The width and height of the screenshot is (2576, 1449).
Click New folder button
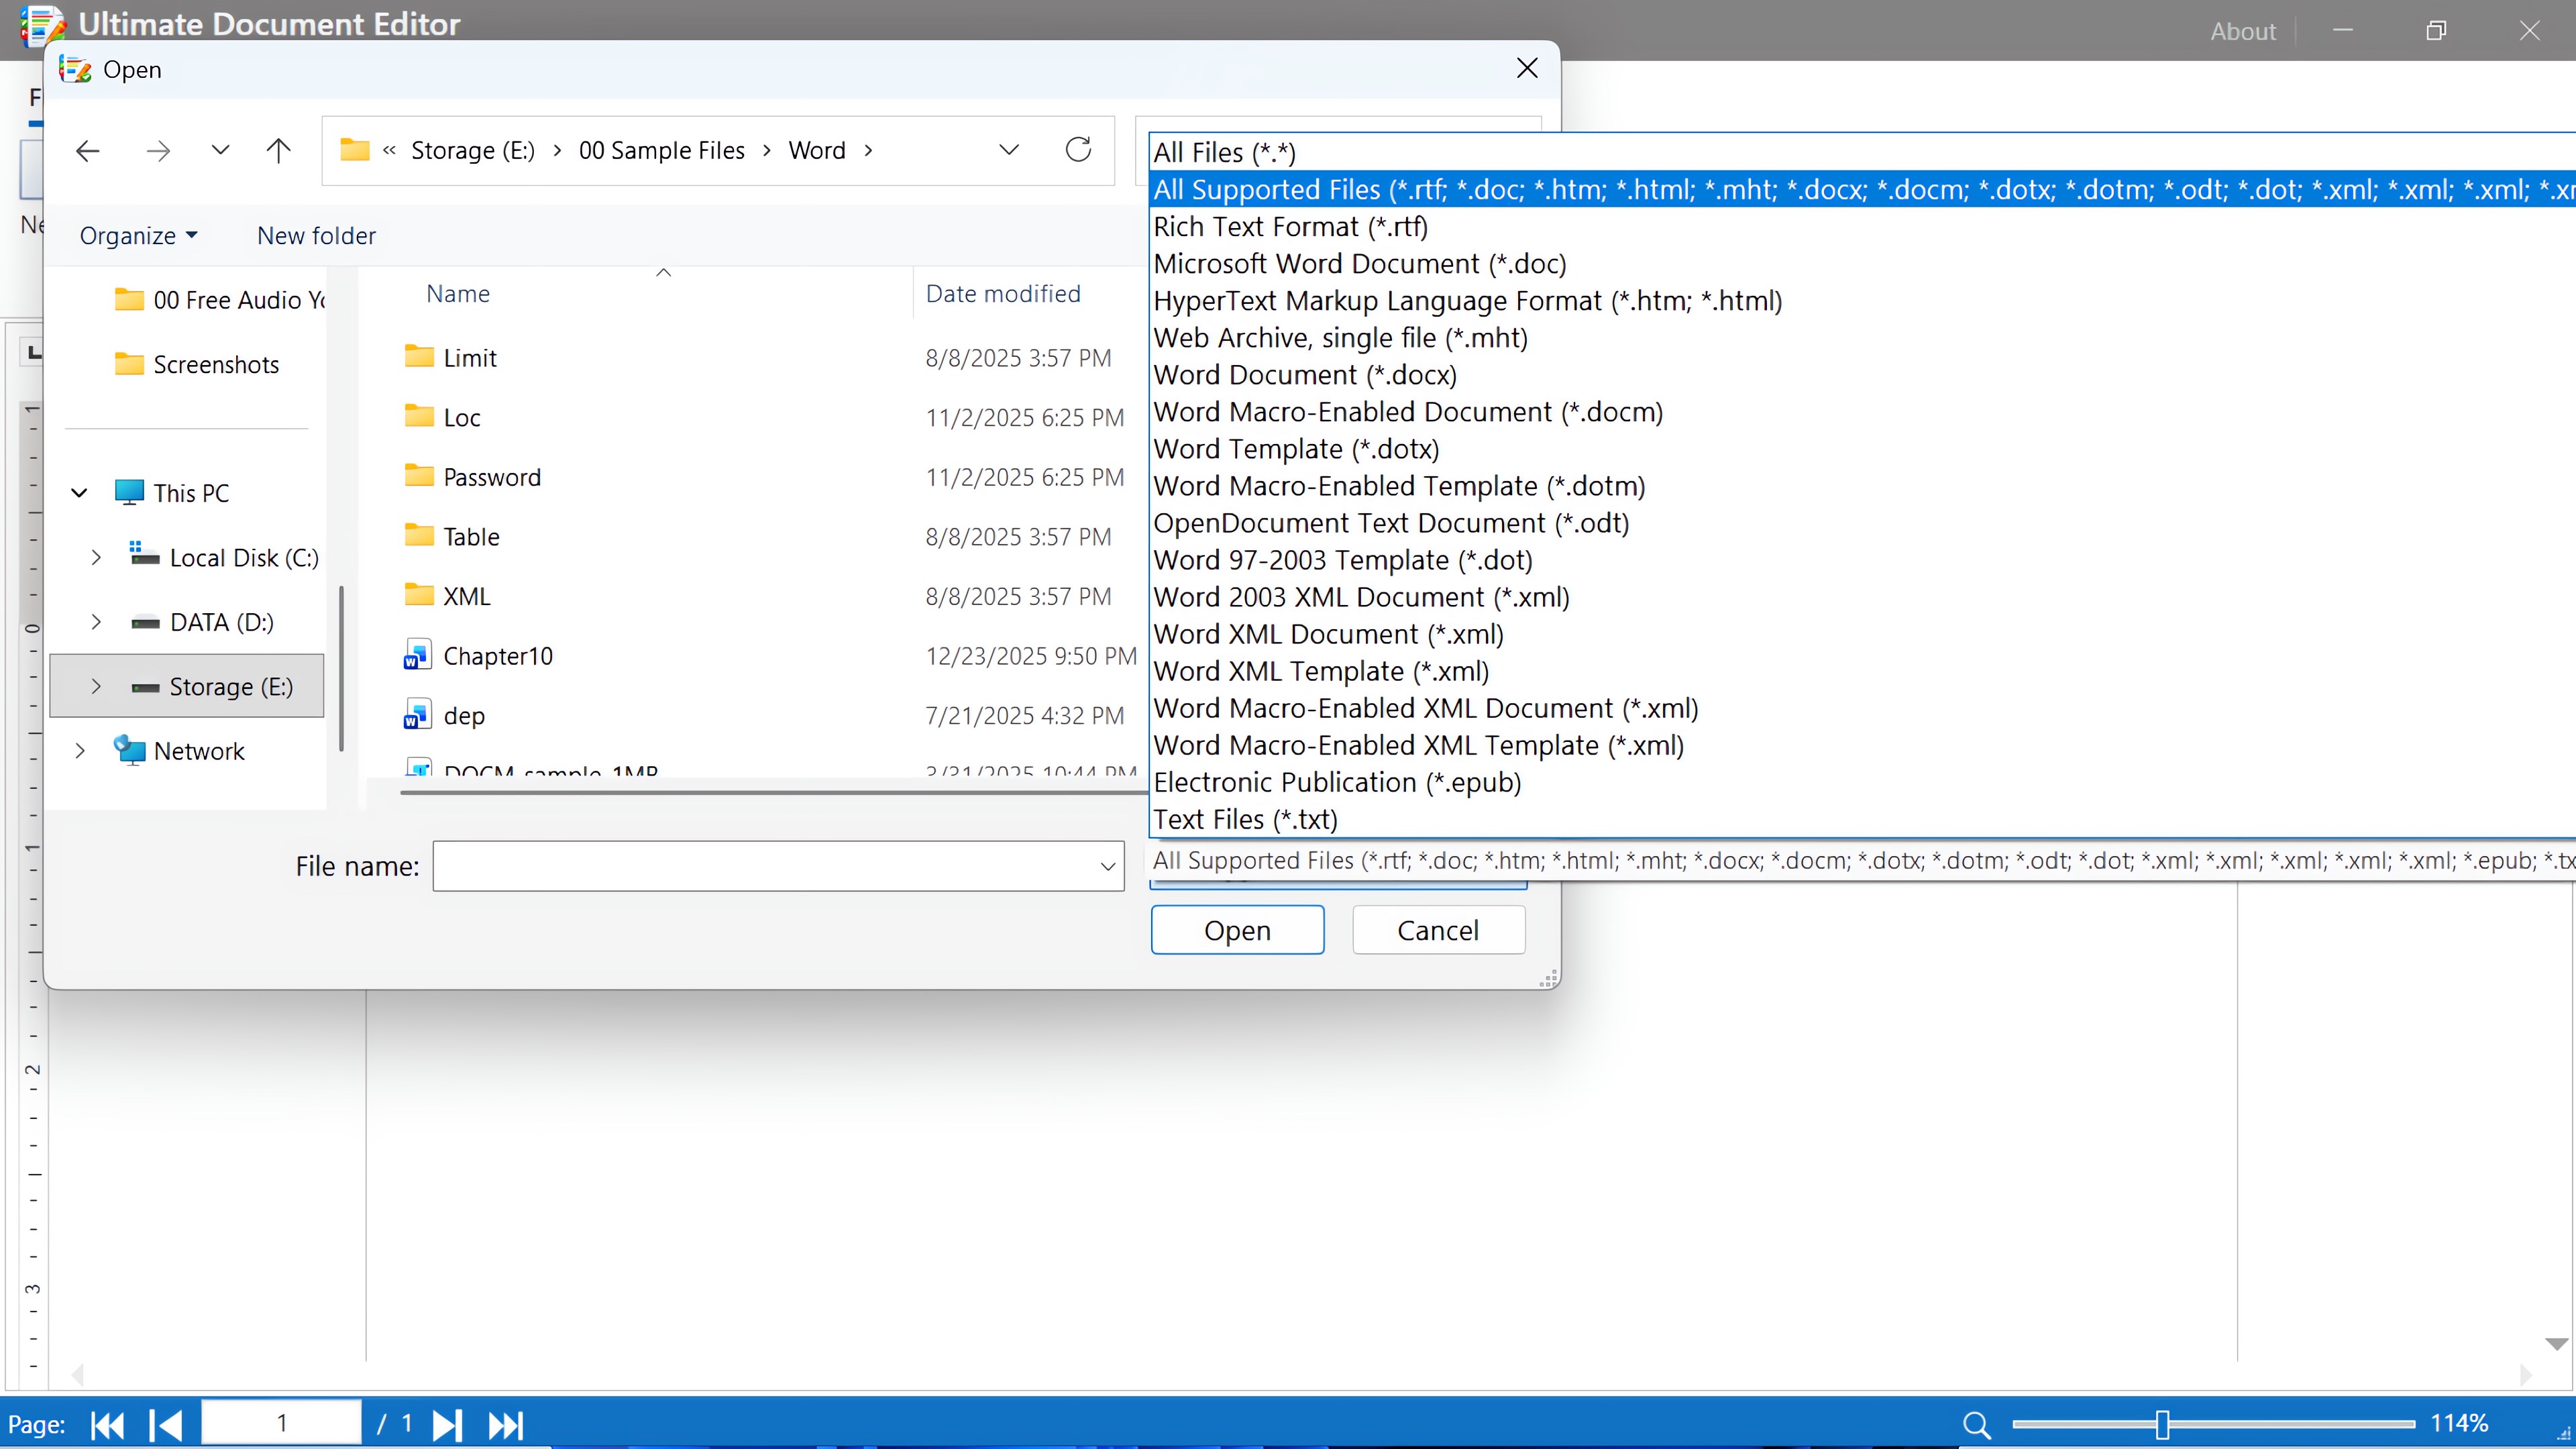pyautogui.click(x=316, y=236)
